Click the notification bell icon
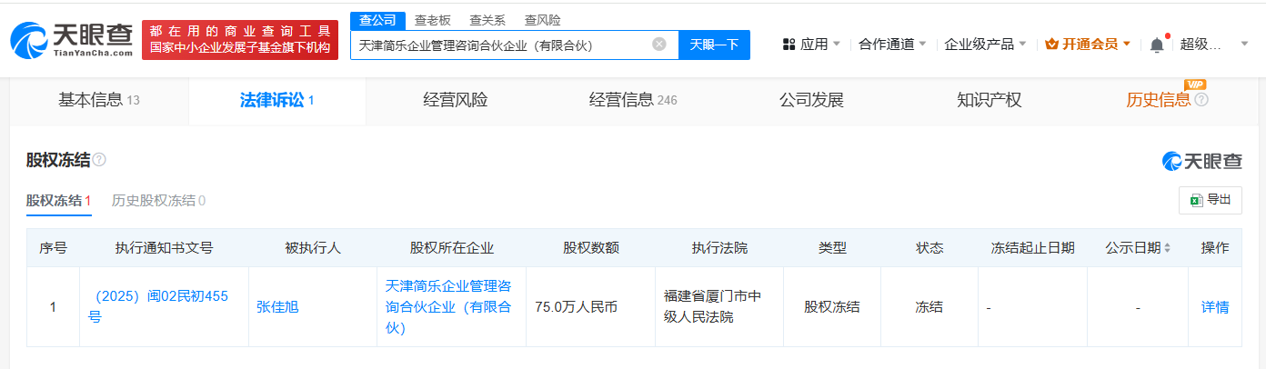The height and width of the screenshot is (369, 1266). [x=1156, y=45]
